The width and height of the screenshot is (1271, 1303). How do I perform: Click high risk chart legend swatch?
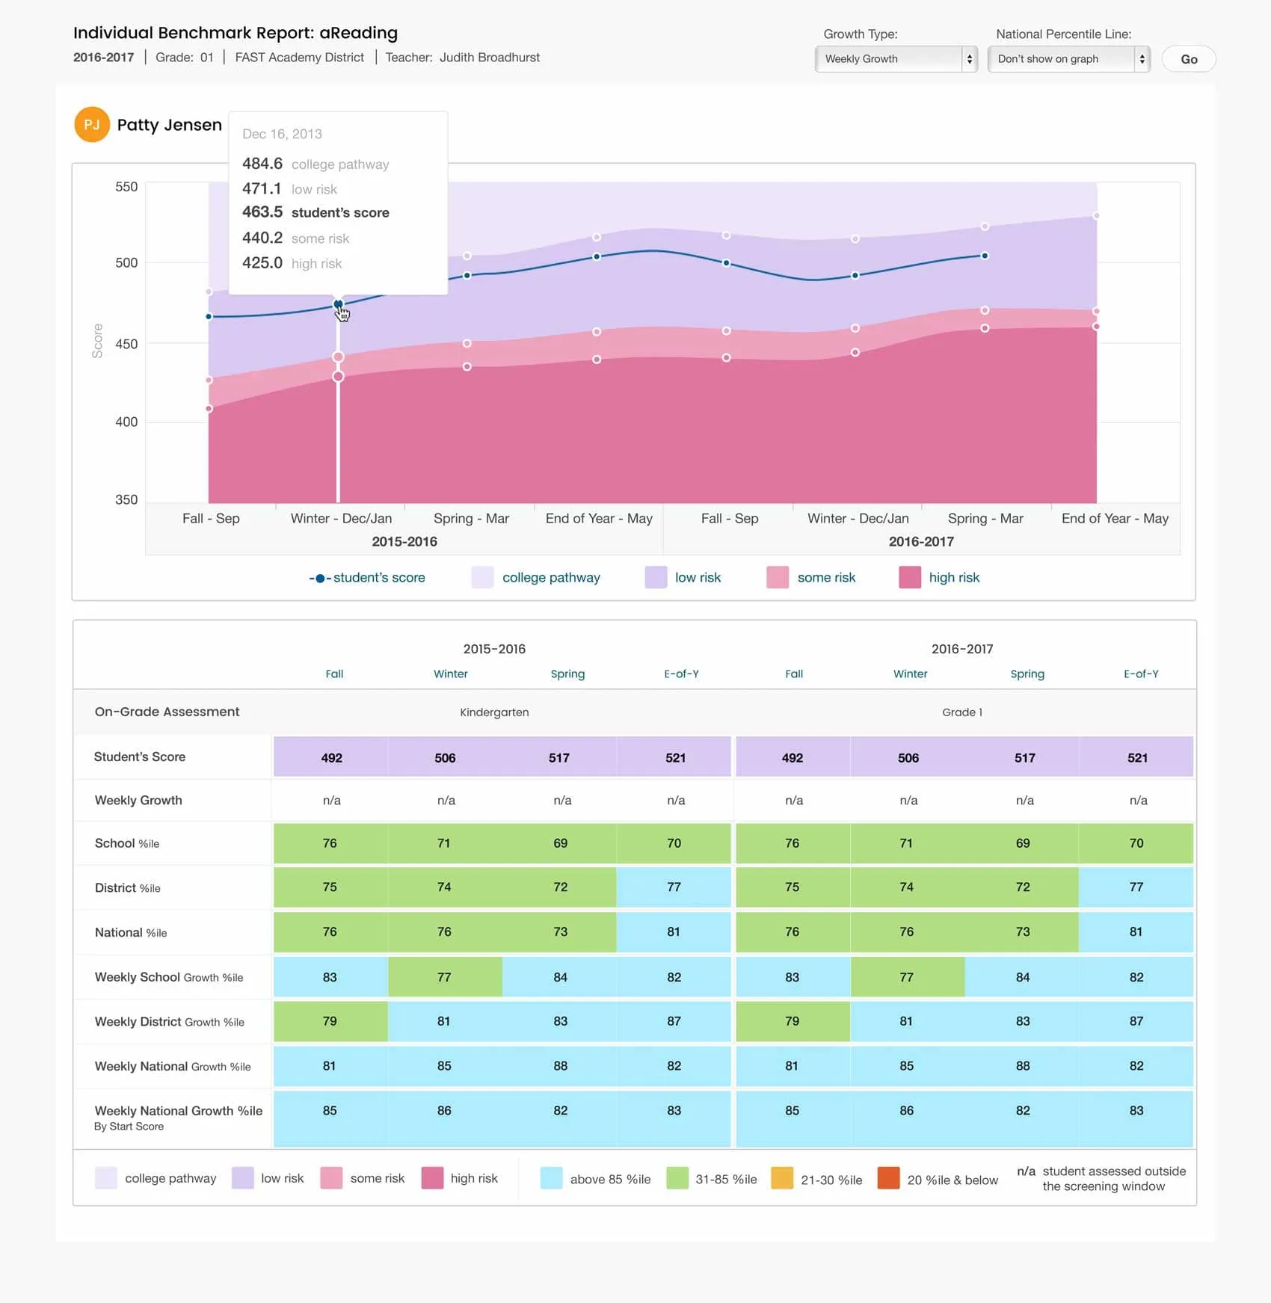910,577
